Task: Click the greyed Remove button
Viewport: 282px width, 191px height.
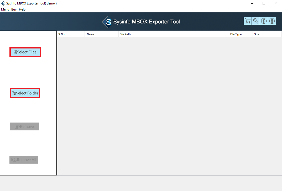Action: point(24,126)
